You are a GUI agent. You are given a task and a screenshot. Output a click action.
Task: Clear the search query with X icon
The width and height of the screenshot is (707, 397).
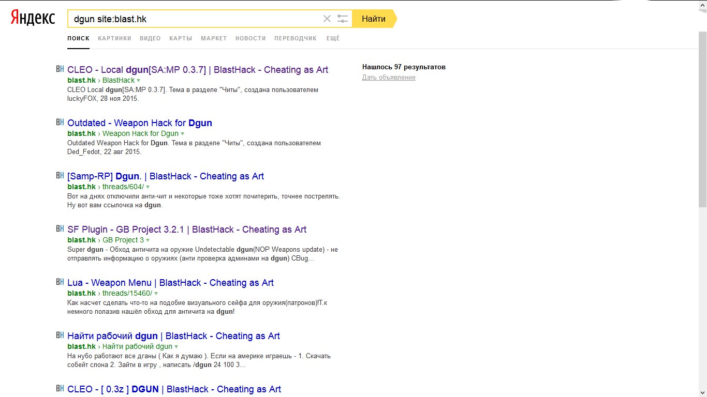(327, 19)
